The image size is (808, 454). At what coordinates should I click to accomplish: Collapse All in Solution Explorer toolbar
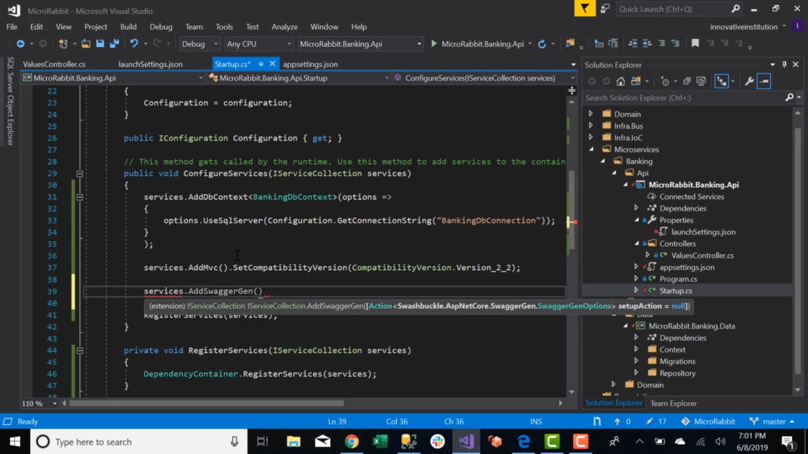pos(687,81)
